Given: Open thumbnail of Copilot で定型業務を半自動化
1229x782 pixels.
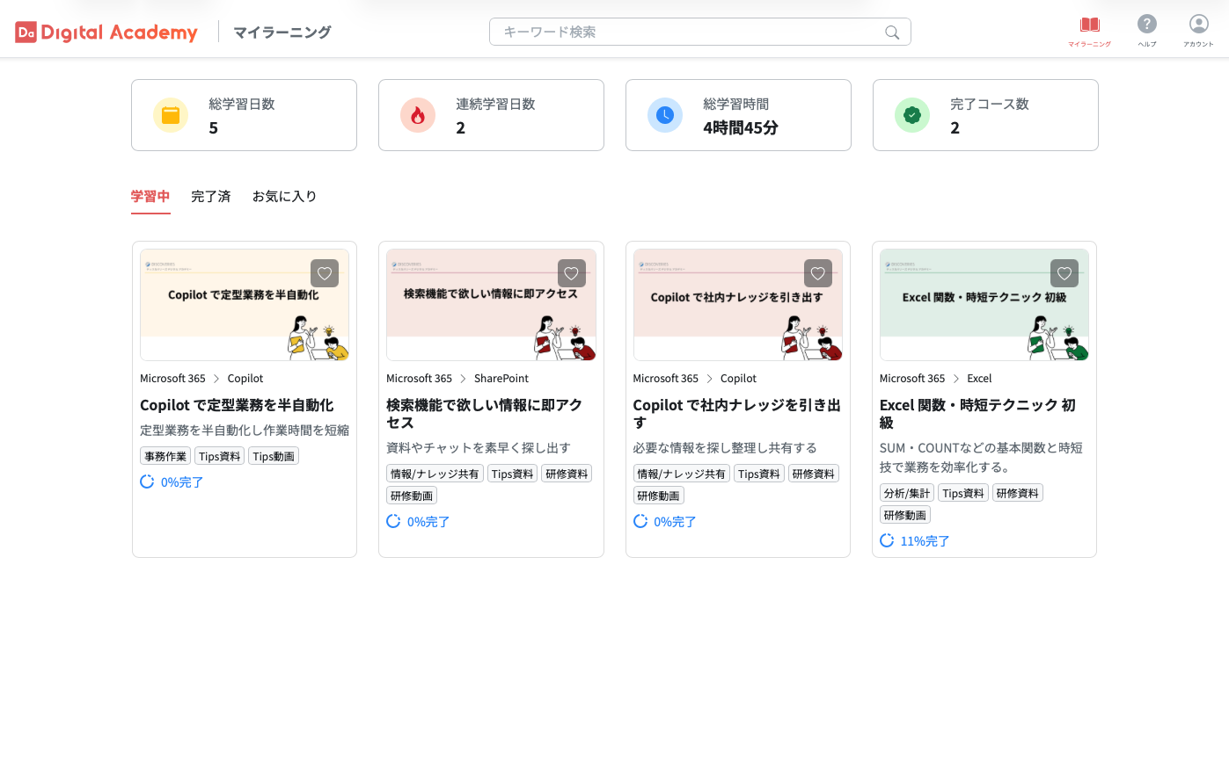Looking at the screenshot, I should [x=245, y=305].
